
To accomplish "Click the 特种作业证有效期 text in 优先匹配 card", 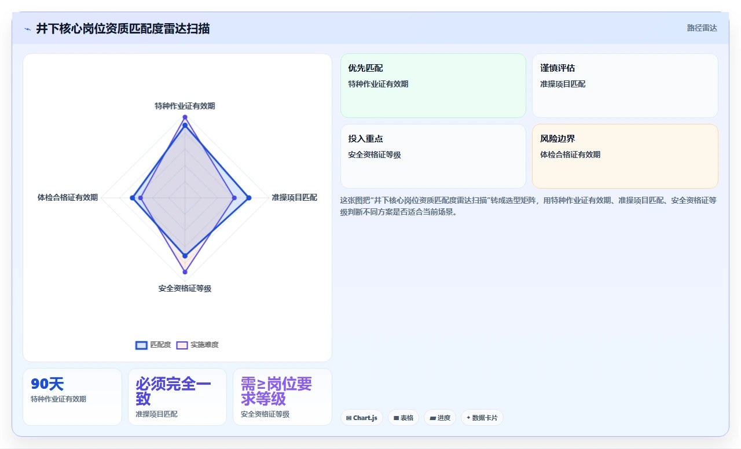I will coord(378,84).
